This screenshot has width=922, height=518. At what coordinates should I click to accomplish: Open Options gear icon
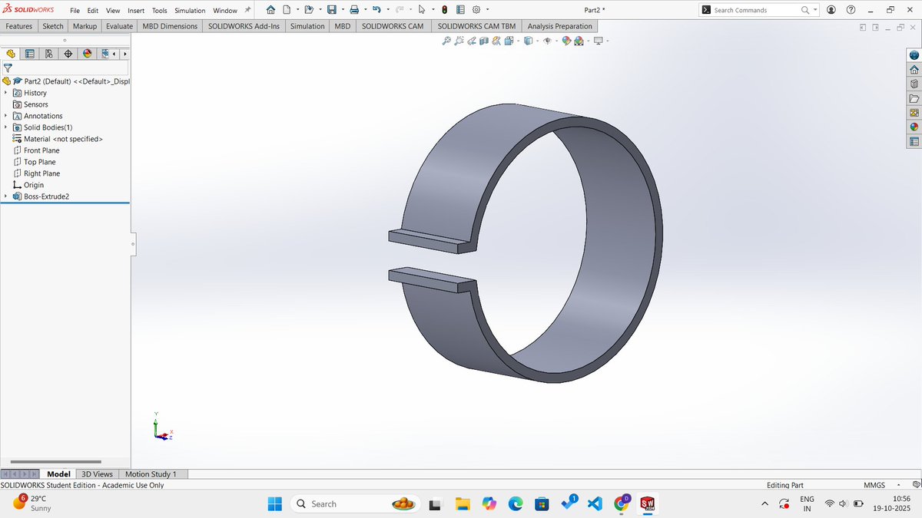point(476,10)
